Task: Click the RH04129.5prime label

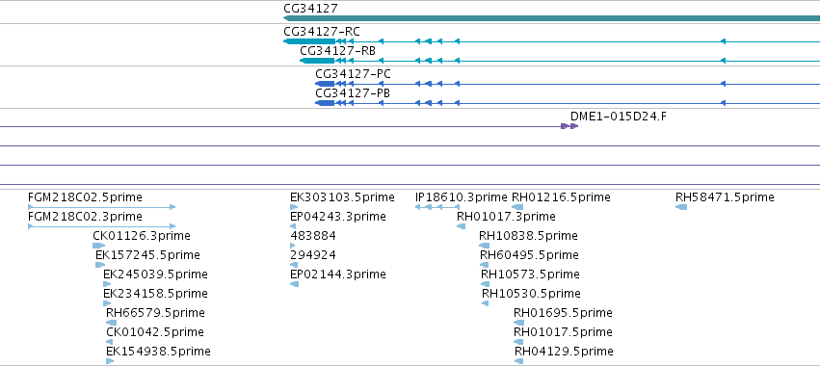Action: [564, 351]
